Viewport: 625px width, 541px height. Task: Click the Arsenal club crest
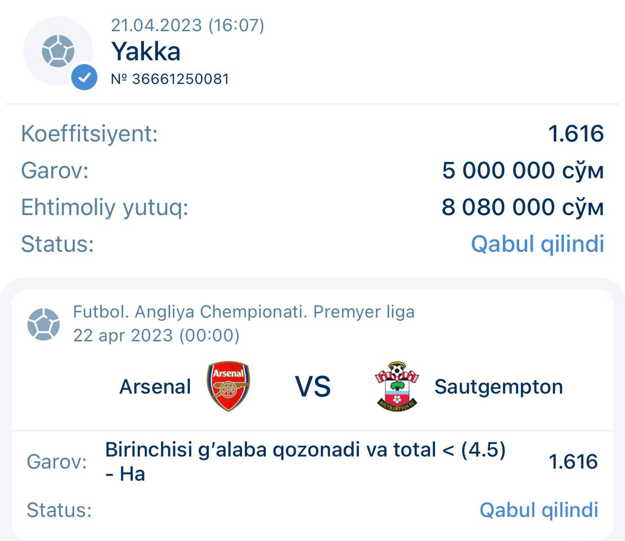(228, 386)
